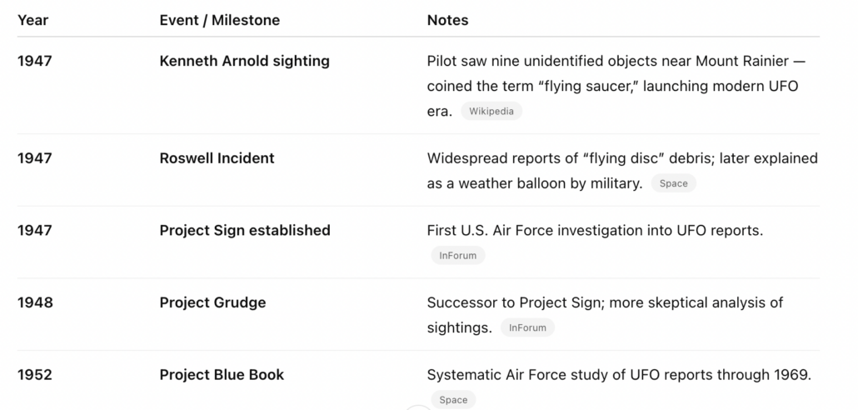Click the 1948 year cell
This screenshot has height=410, width=858.
pos(35,302)
